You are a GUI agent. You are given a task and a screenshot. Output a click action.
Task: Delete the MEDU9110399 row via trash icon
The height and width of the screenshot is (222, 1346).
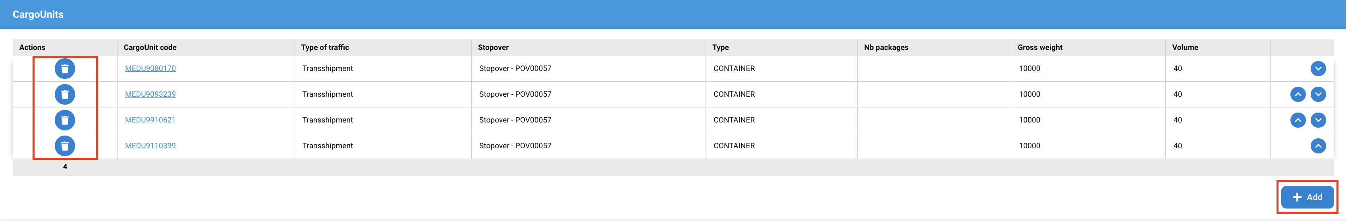65,146
